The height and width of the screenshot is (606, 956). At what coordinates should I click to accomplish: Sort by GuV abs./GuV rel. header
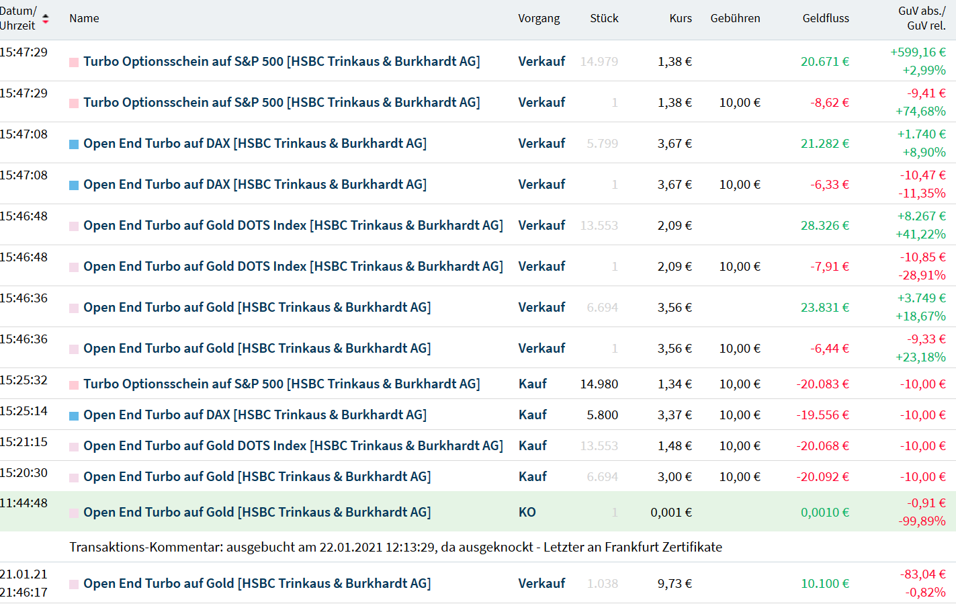click(921, 19)
